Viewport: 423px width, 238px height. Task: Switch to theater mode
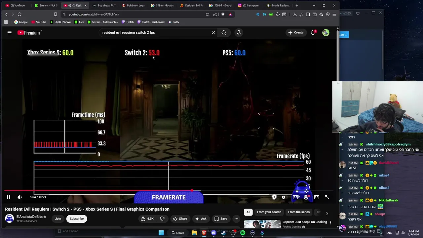click(x=317, y=197)
